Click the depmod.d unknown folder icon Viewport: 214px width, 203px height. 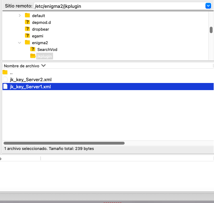pos(27,22)
